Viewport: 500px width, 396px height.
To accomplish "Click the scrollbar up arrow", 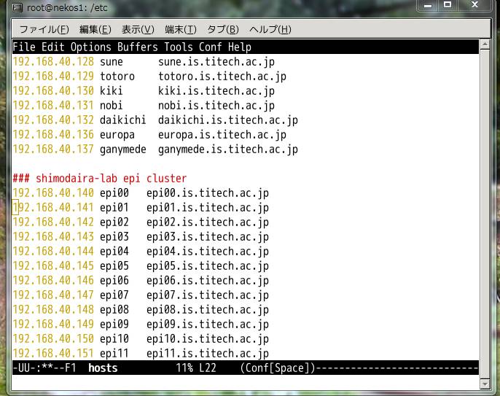I will coord(485,47).
